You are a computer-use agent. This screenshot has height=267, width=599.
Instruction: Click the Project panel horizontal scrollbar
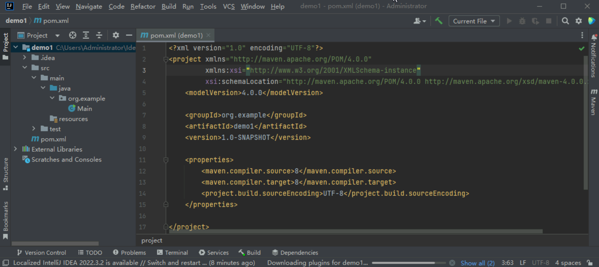click(55, 244)
